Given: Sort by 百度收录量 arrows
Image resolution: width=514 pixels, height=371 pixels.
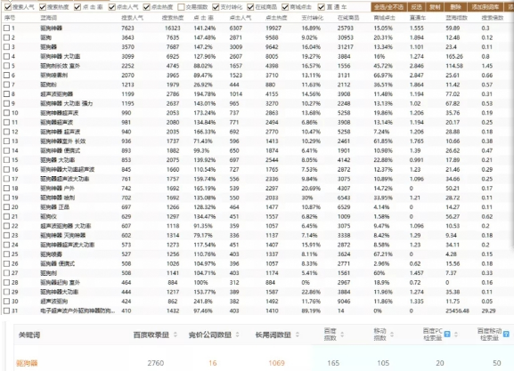Looking at the screenshot, I should tap(175, 335).
